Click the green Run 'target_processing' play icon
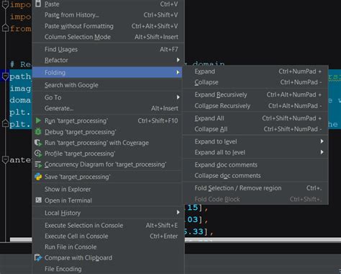Screen dimensions: 341x274 [x=38, y=120]
